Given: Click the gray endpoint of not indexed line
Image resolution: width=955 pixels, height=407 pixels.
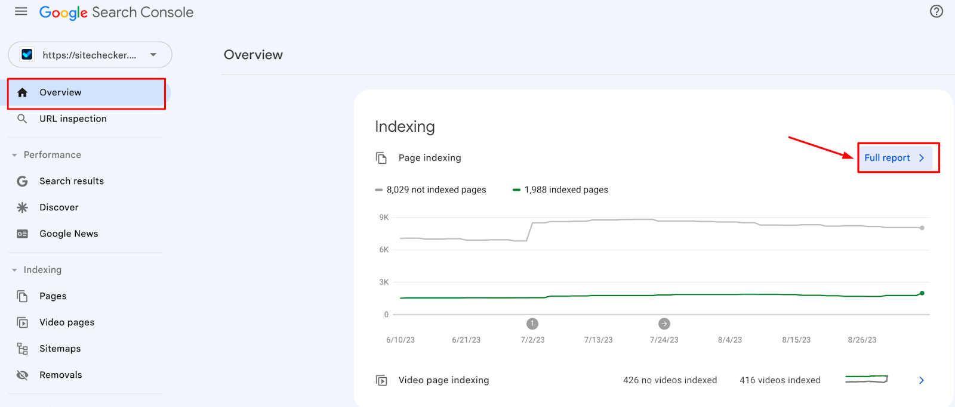Looking at the screenshot, I should [x=922, y=228].
